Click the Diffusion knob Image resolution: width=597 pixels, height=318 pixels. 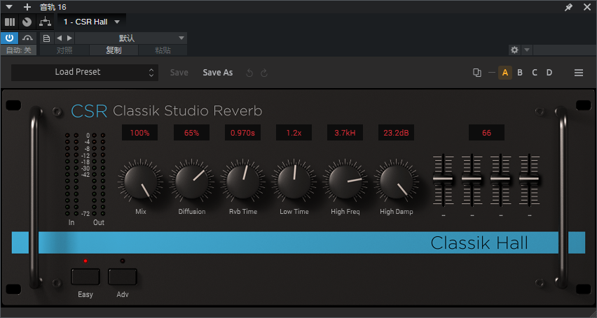(192, 182)
